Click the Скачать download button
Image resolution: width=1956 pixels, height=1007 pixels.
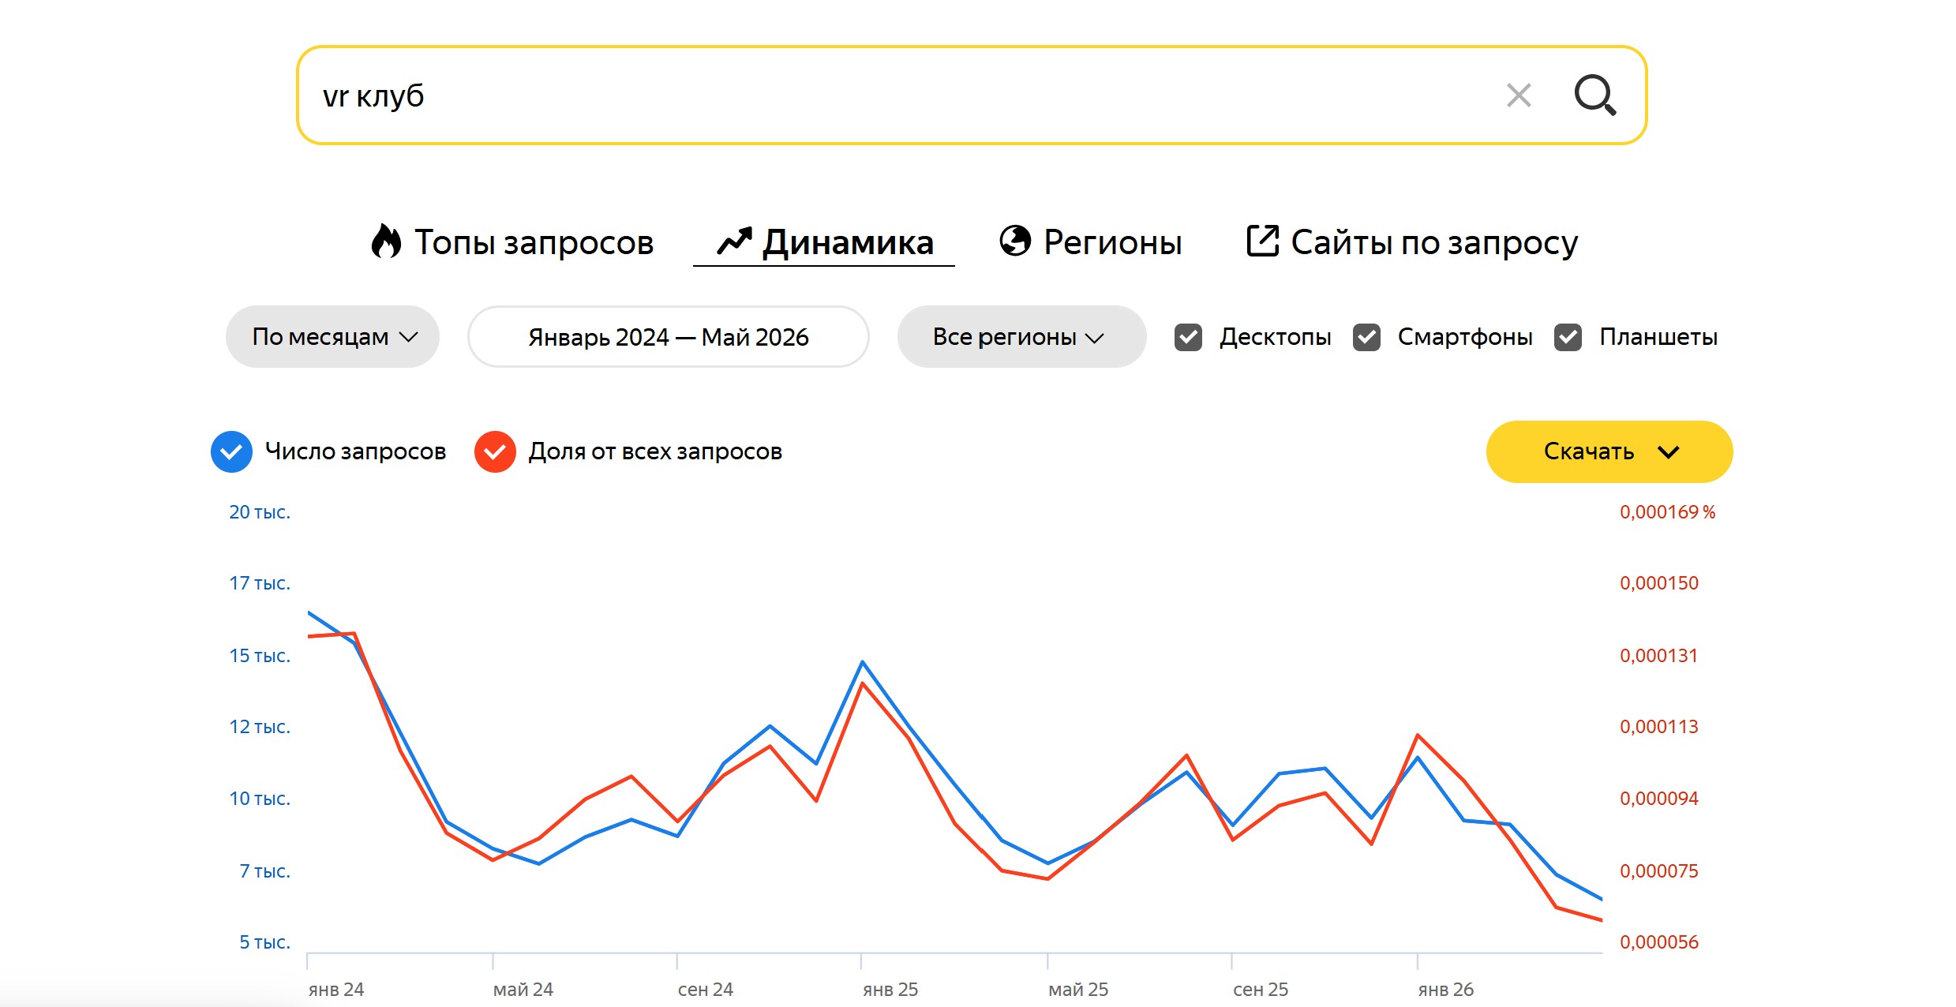1609,451
